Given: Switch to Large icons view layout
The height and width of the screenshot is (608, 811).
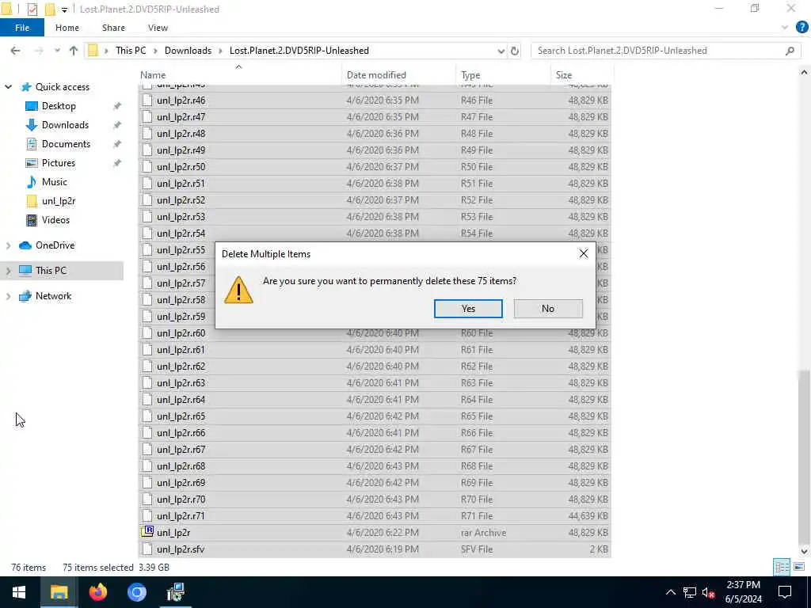Looking at the screenshot, I should tap(798, 567).
